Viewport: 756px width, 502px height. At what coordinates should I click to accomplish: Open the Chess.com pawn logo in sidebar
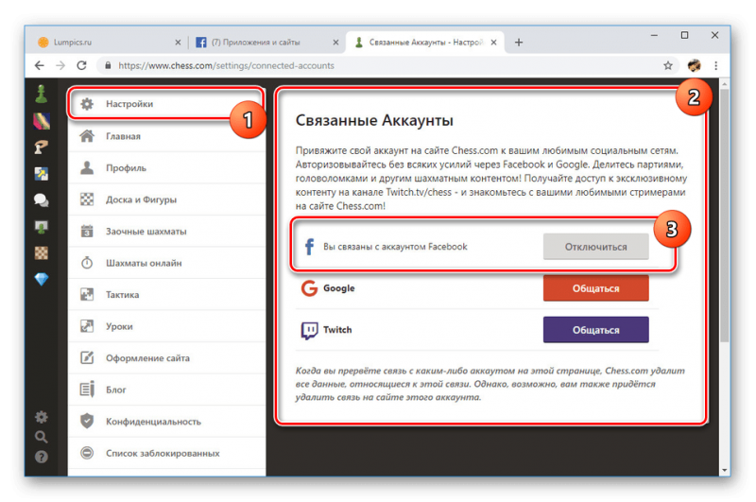pyautogui.click(x=42, y=94)
